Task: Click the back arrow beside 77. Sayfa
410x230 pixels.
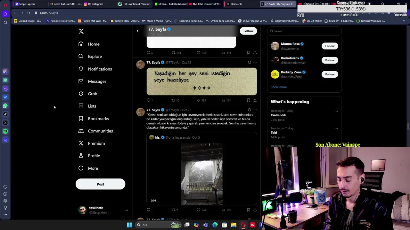Action: point(138,31)
